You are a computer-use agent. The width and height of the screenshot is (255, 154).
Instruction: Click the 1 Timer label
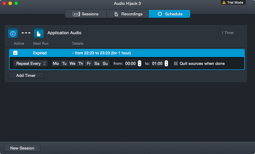[x=228, y=33]
